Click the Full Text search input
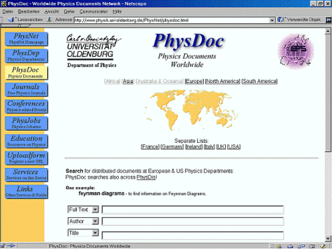Image resolution: width=332 pixels, height=249 pixels. pos(193,210)
